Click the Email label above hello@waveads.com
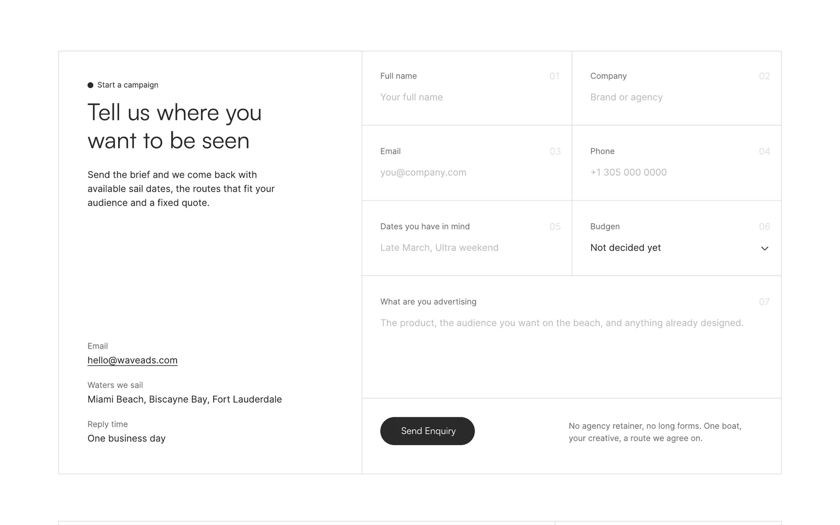The width and height of the screenshot is (840, 525). point(98,346)
